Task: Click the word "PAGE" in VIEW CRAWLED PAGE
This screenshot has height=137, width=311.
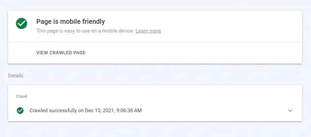Action: (80, 53)
